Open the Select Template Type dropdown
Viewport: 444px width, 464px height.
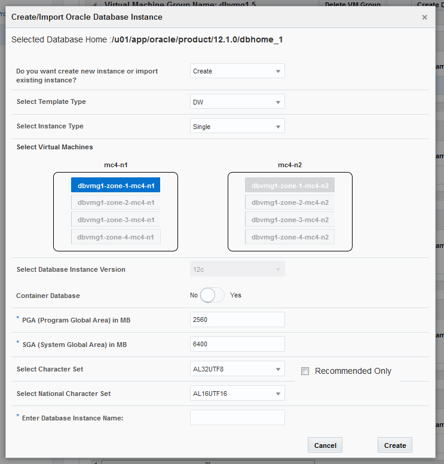(237, 102)
